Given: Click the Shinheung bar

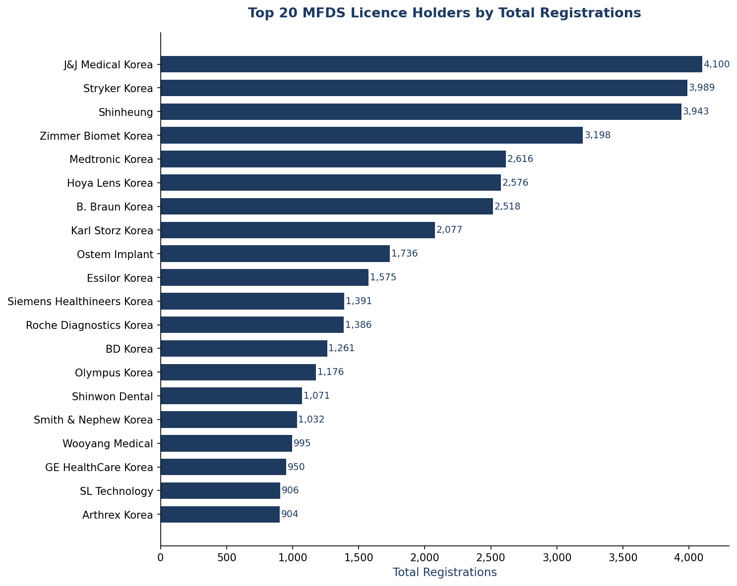Looking at the screenshot, I should (421, 111).
